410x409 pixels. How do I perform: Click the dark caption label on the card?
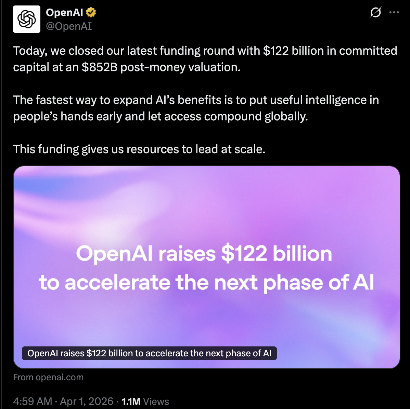[149, 353]
